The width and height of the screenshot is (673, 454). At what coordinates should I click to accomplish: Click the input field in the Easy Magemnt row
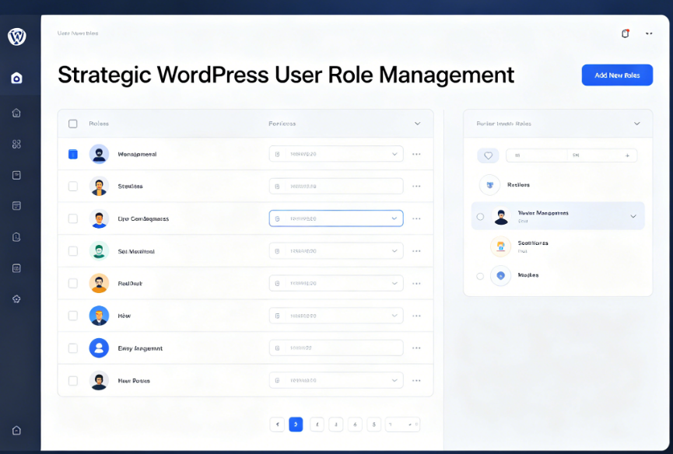coord(335,348)
